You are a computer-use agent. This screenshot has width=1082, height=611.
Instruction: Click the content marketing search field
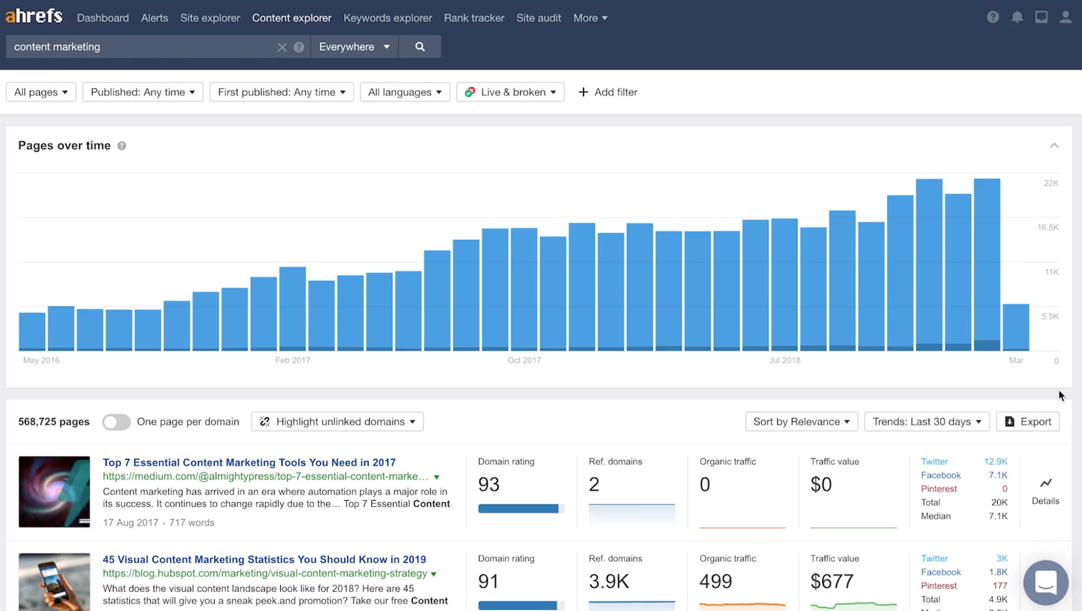138,47
